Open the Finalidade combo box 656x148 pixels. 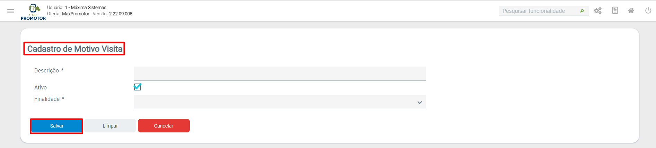point(274,102)
